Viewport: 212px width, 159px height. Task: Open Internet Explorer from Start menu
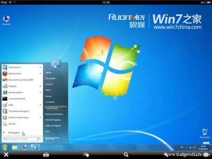[22, 93]
